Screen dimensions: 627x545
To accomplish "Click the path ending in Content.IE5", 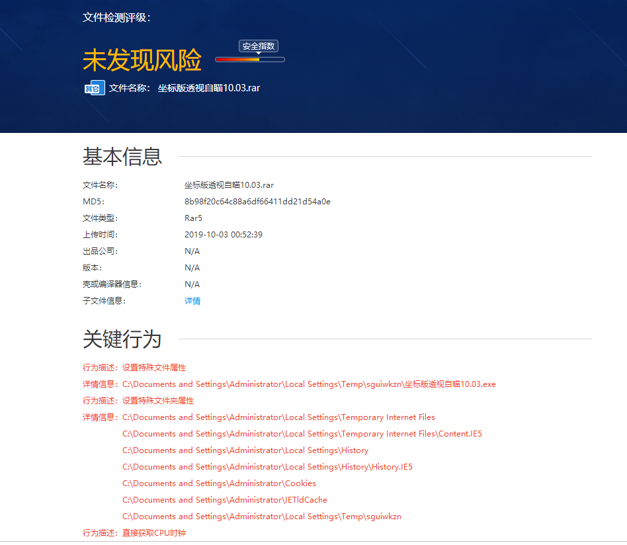I will (302, 434).
